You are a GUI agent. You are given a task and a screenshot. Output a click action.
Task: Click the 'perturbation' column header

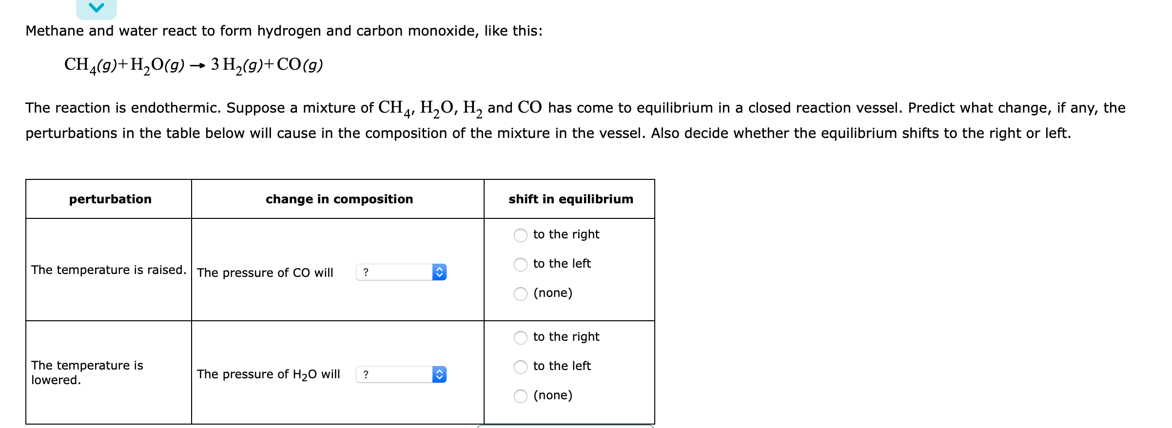pos(110,199)
